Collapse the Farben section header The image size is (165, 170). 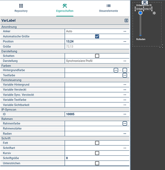pos(65,66)
